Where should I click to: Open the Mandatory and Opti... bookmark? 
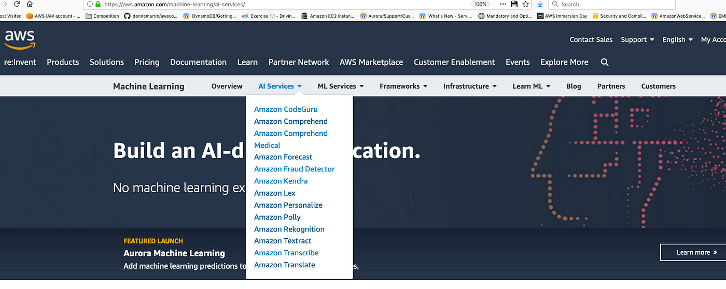tap(506, 16)
